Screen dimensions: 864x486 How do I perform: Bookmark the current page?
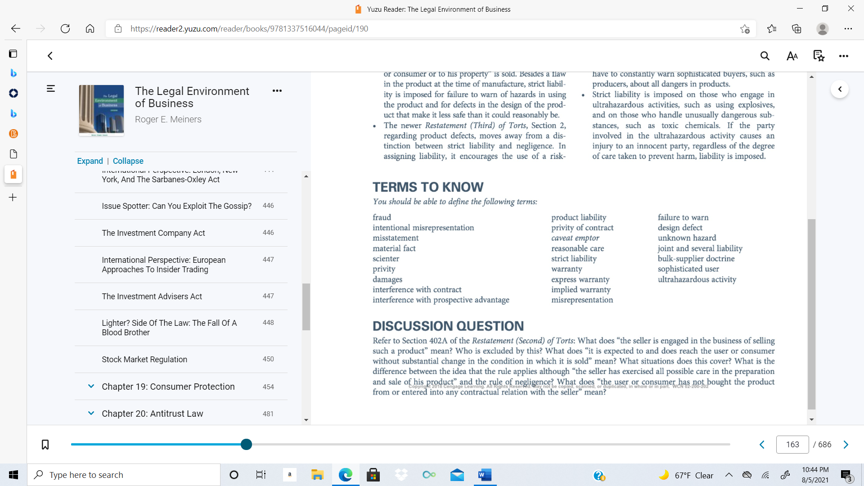click(45, 445)
